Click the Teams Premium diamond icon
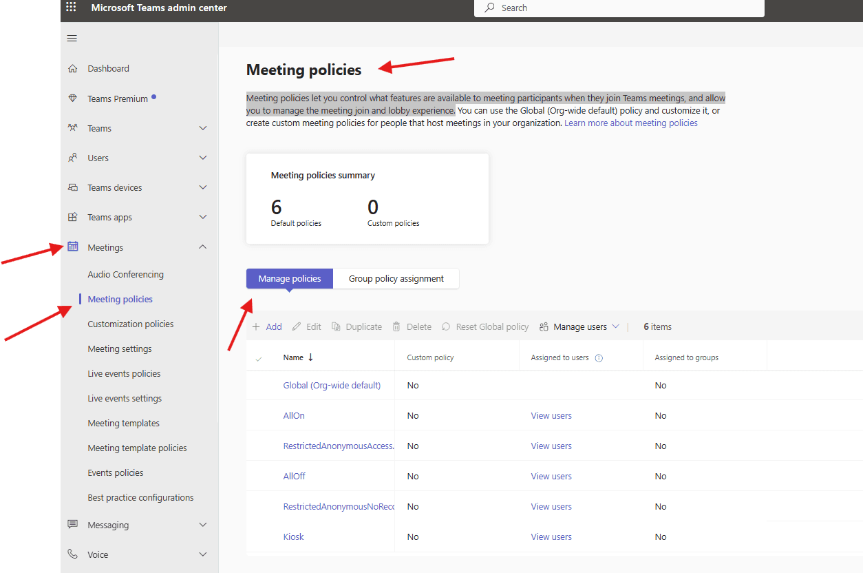The width and height of the screenshot is (863, 573). [72, 98]
